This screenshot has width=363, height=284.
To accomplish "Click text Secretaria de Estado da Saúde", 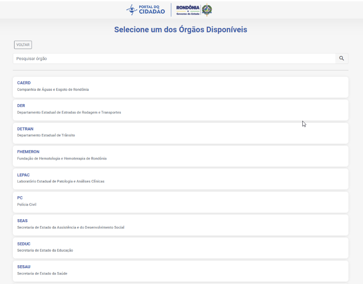I will point(42,274).
